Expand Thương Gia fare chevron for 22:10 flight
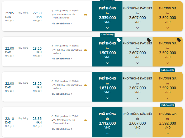This screenshot has height=138, width=185. coord(168,134)
